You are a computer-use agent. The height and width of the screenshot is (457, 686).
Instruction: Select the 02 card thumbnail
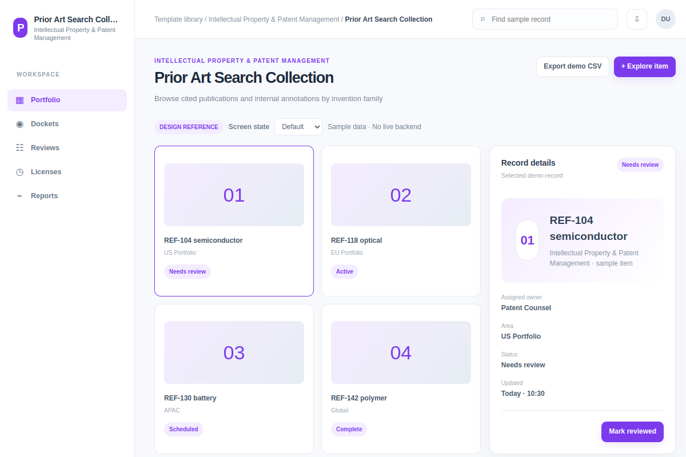click(401, 195)
